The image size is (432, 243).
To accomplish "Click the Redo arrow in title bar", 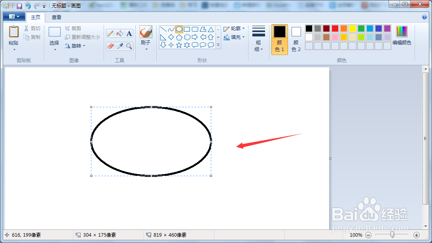I will (x=36, y=6).
